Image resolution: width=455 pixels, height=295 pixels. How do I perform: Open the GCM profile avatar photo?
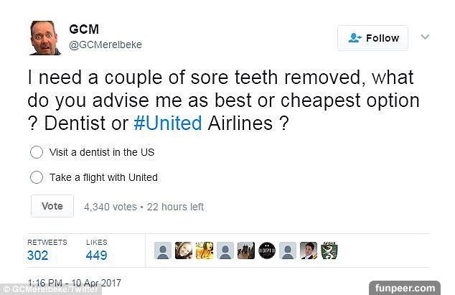click(44, 38)
